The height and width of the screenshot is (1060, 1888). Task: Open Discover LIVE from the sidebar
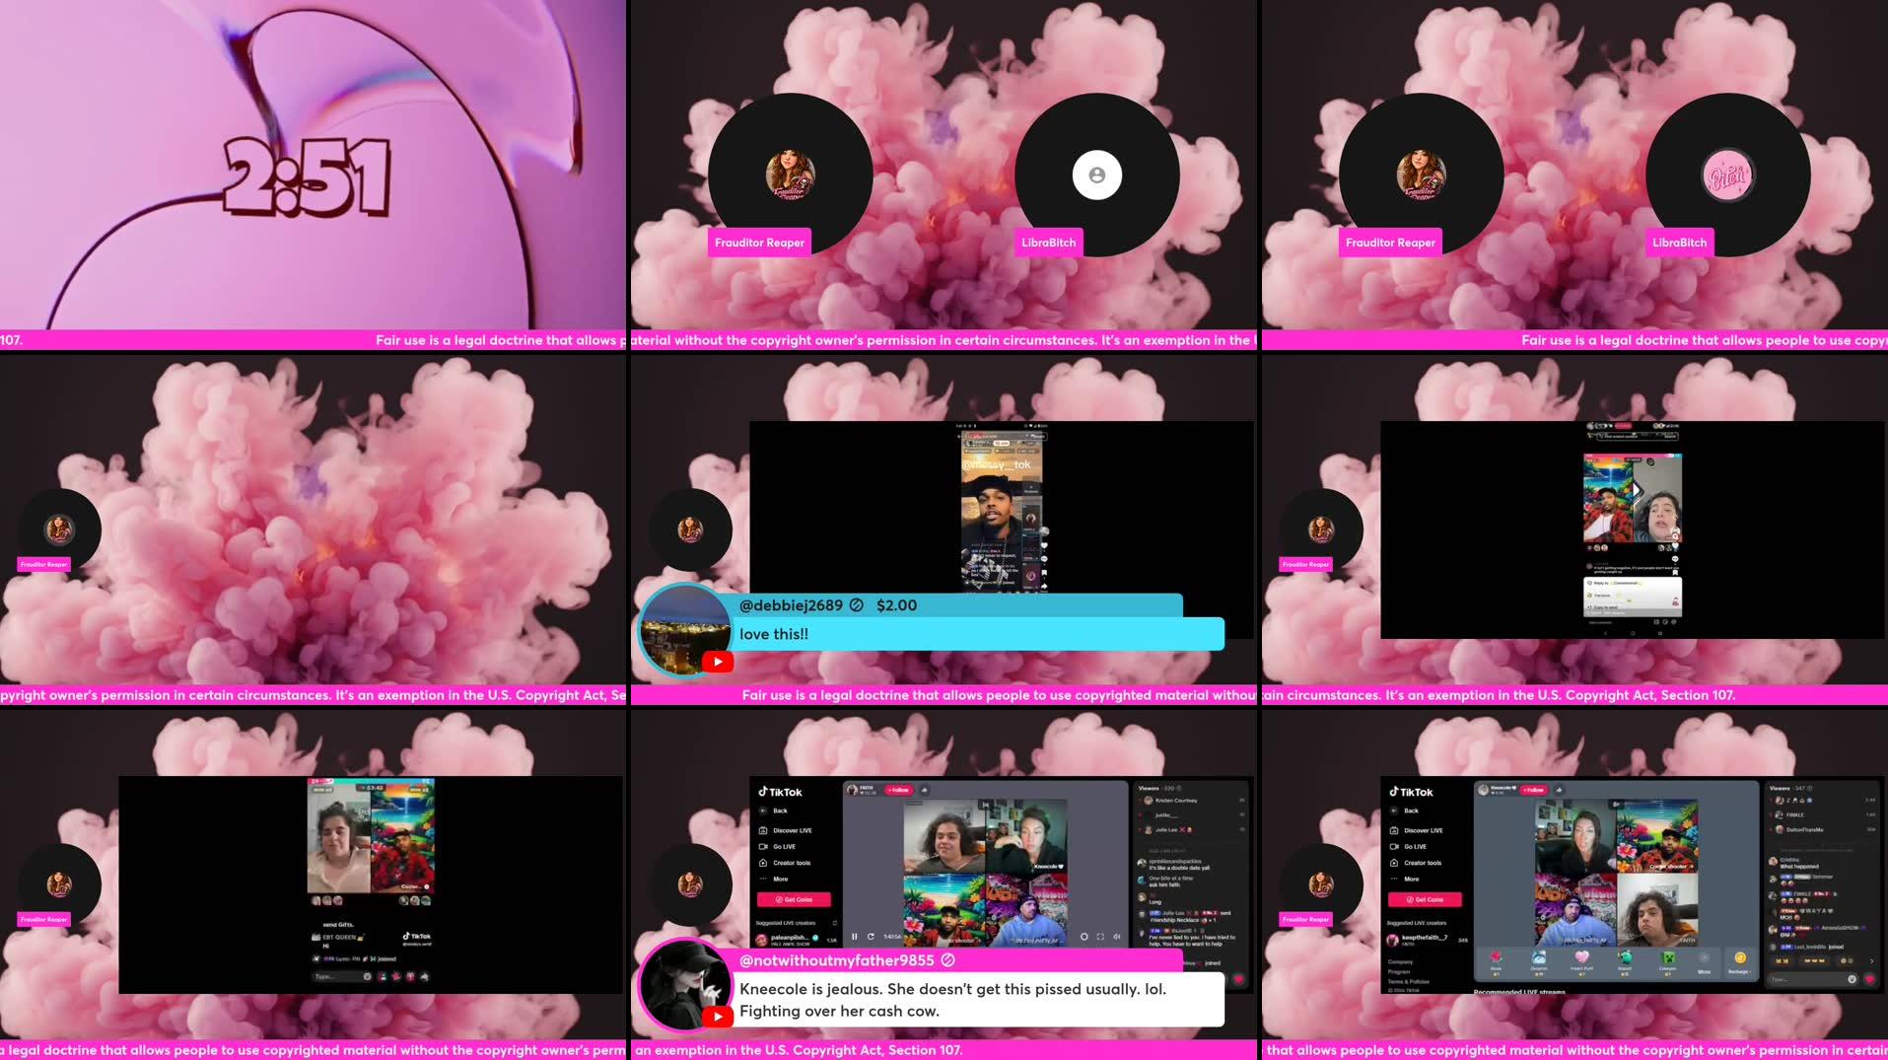tap(1424, 830)
